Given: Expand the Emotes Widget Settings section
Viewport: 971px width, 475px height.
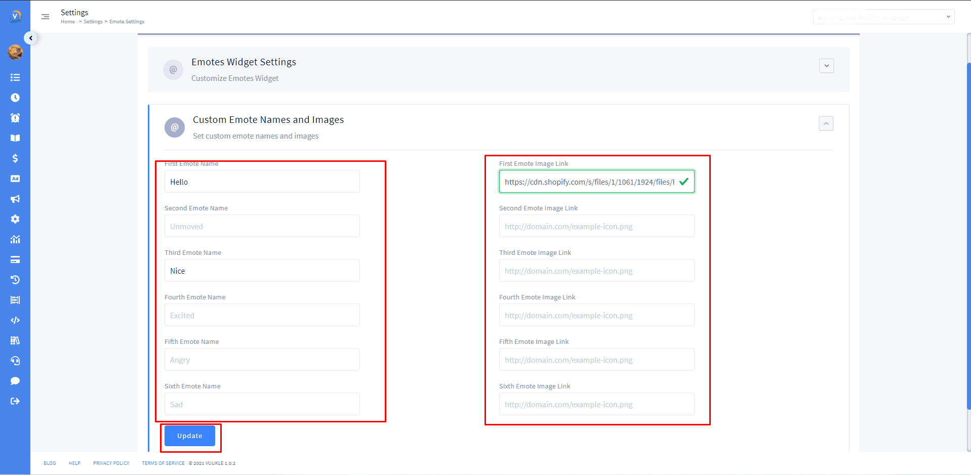Looking at the screenshot, I should point(826,66).
